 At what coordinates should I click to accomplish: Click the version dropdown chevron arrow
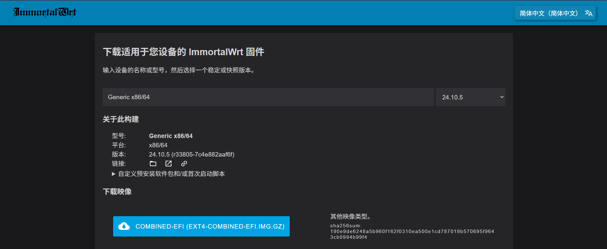502,97
